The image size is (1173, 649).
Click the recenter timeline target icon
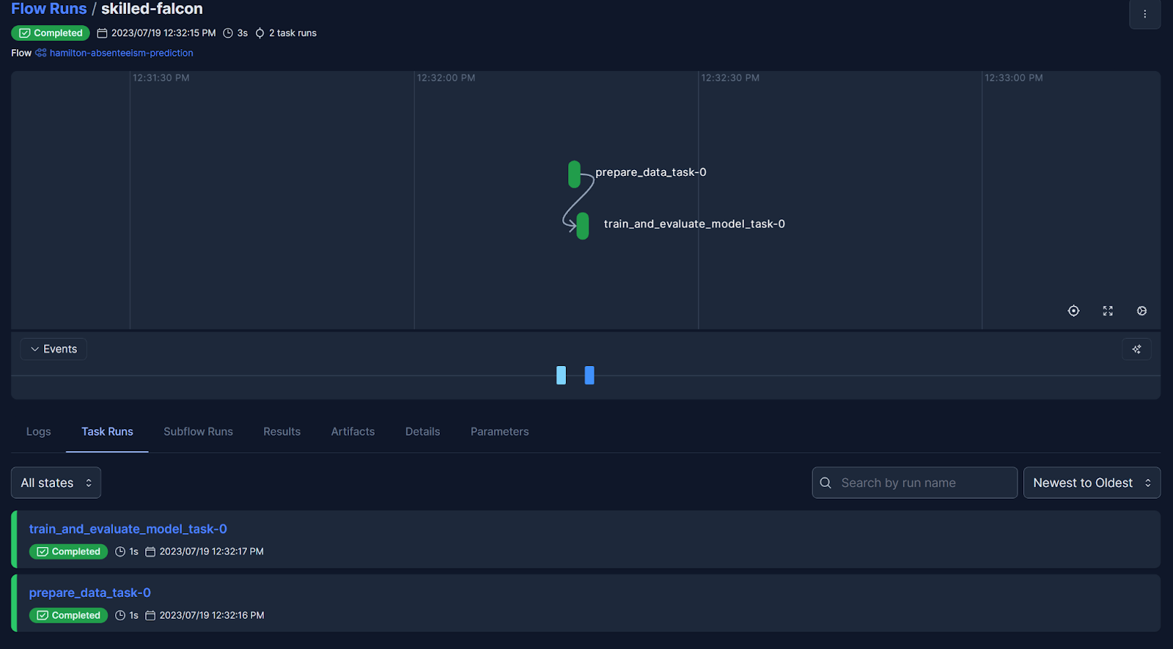click(1073, 311)
